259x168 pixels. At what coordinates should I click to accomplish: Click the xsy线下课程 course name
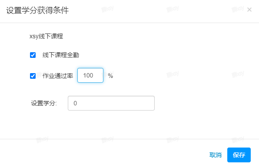coord(46,36)
